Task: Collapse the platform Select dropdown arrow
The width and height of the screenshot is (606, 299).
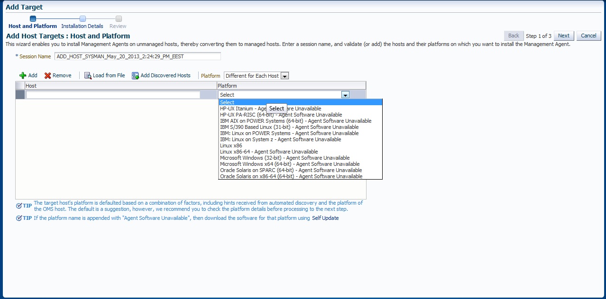Action: [x=345, y=95]
